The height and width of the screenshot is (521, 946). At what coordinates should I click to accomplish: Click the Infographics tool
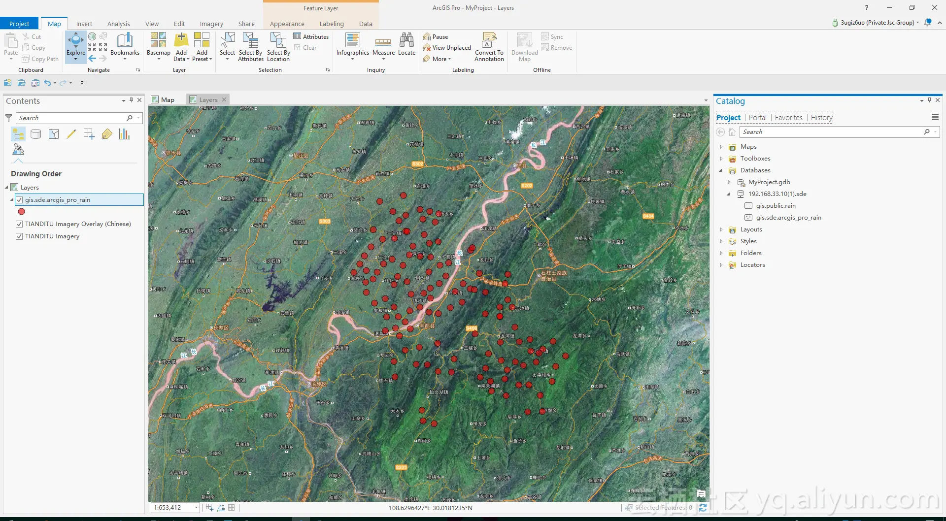pyautogui.click(x=353, y=46)
